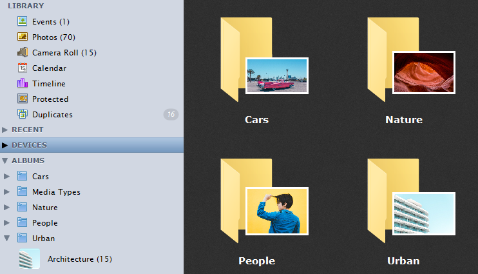Click the Media Types album folder icon

[x=23, y=191]
